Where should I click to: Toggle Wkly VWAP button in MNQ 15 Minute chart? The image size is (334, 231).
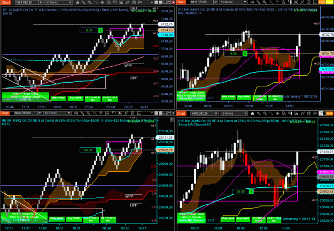(228, 219)
